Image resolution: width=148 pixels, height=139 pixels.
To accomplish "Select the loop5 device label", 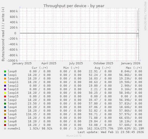I will (x=12, y=111).
